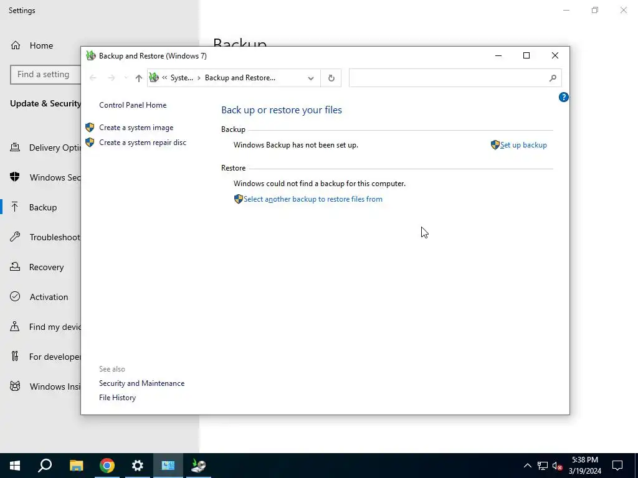Select Troubleshoot in Settings sidebar
The width and height of the screenshot is (638, 478).
tap(40, 237)
